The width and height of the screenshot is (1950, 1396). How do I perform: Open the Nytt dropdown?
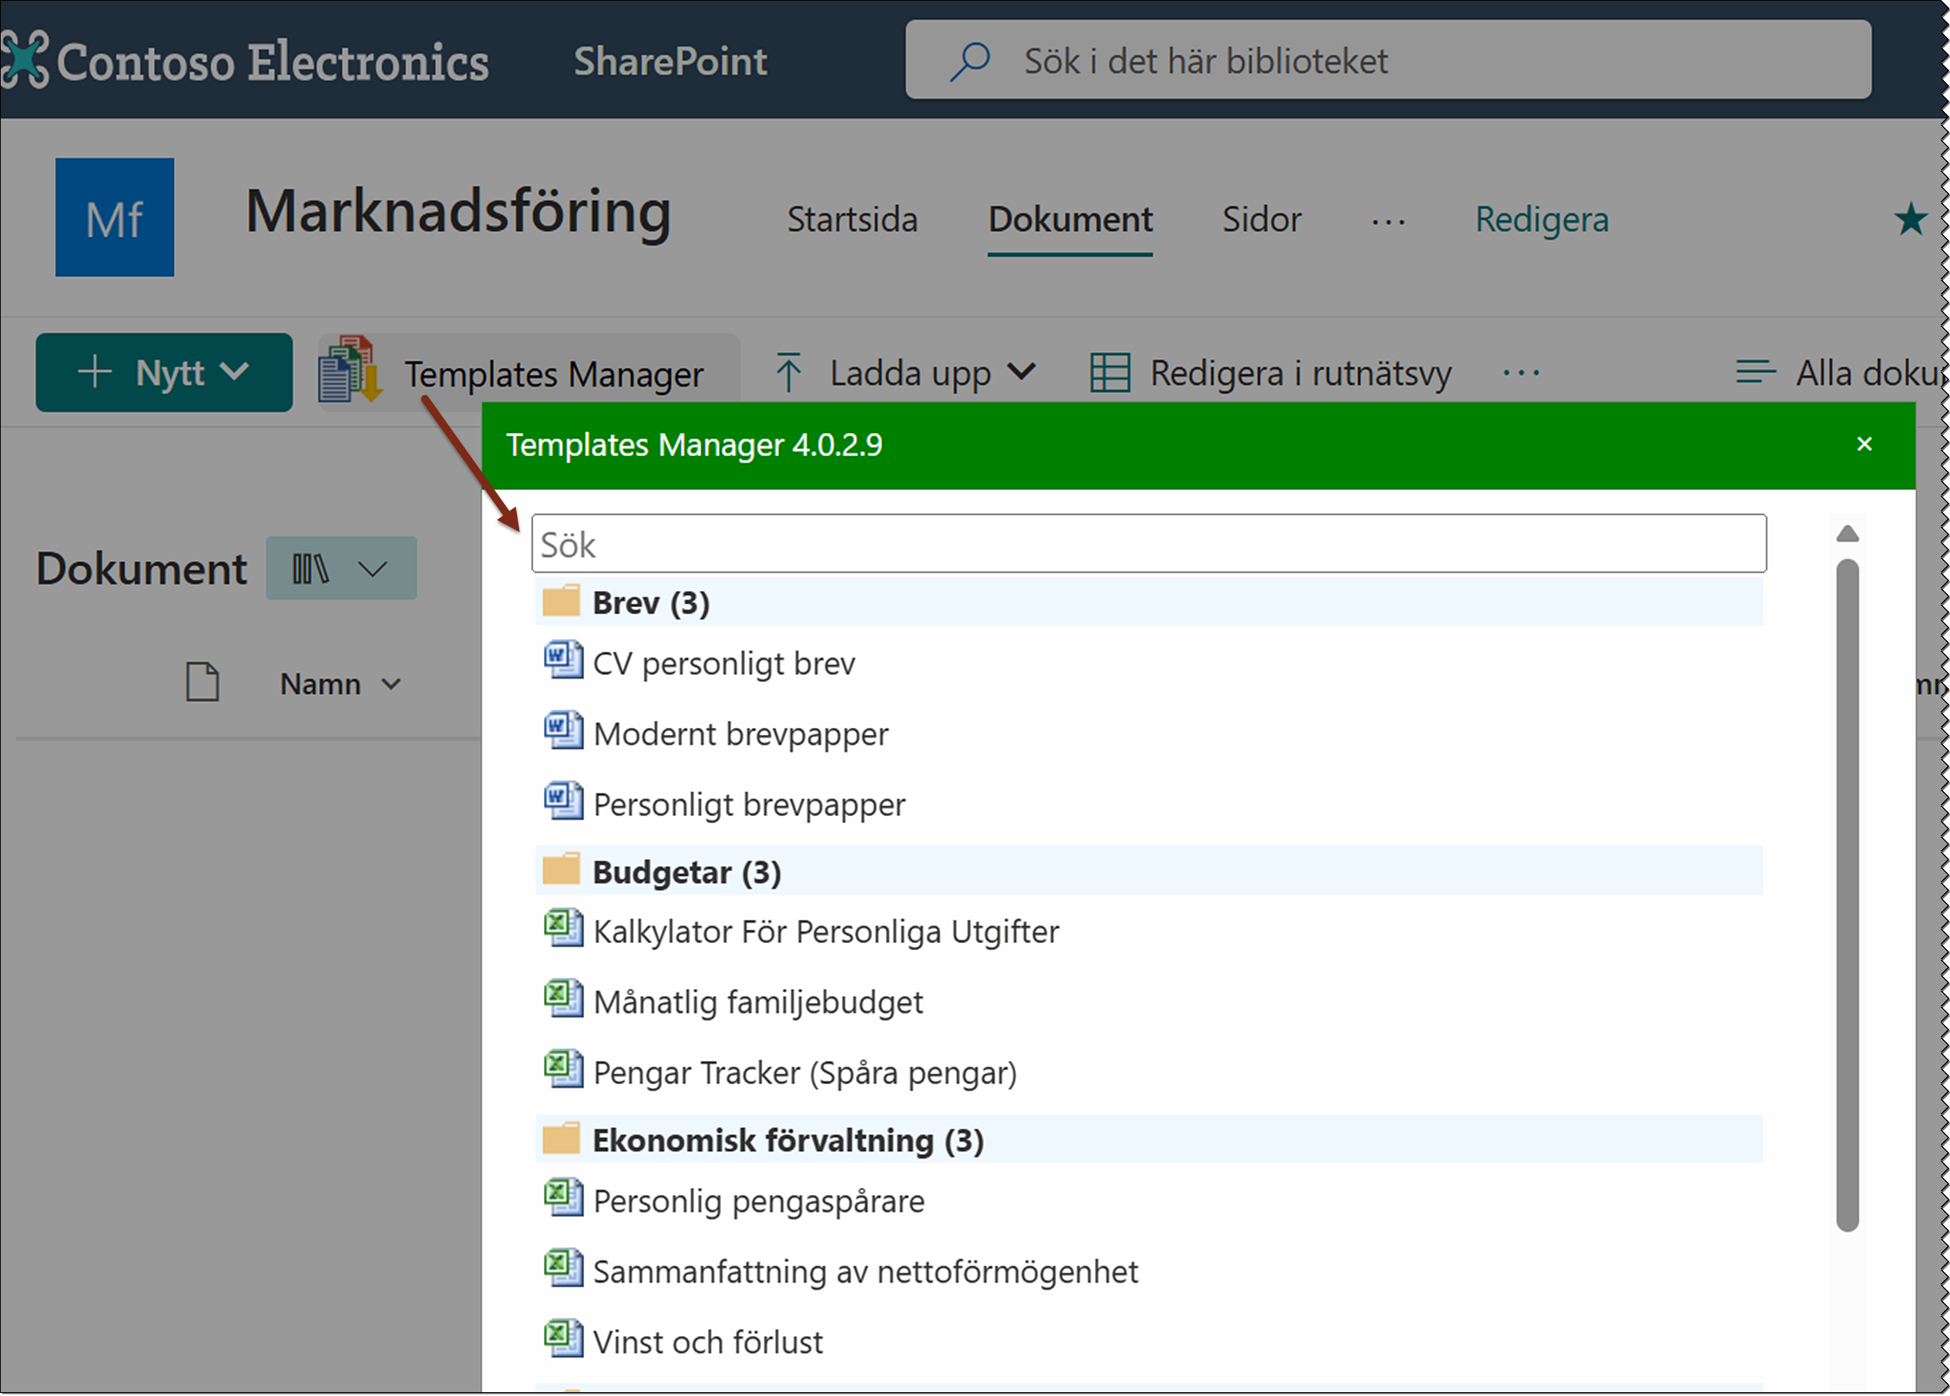[163, 372]
